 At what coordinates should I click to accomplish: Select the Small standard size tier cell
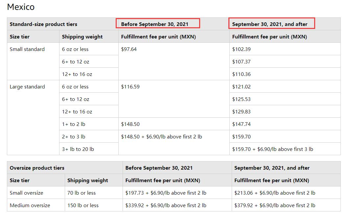coord(27,49)
